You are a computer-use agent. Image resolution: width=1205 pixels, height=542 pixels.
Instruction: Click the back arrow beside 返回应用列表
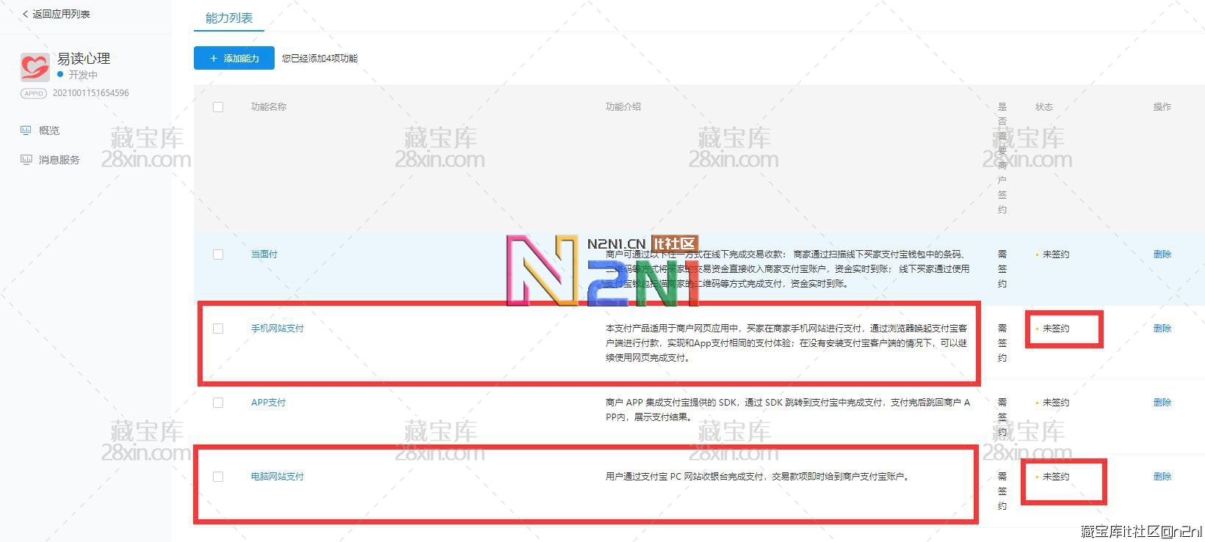pos(25,14)
